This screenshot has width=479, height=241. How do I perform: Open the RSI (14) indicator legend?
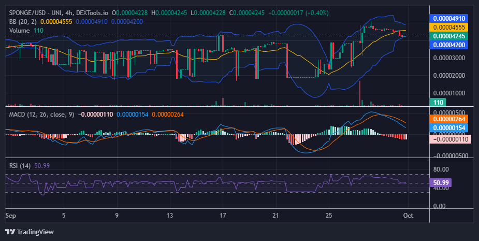point(20,166)
